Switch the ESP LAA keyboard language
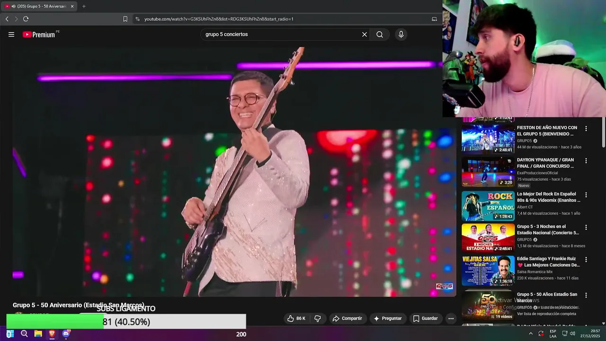 tap(553, 334)
